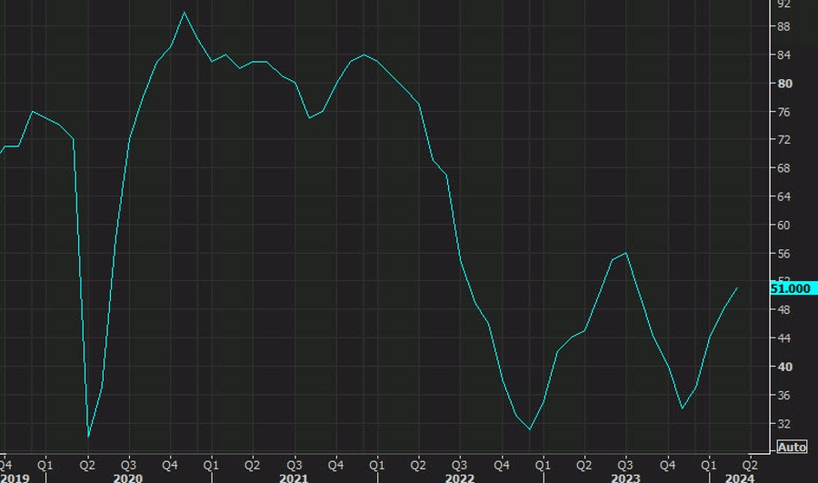Viewport: 818px width, 483px height.
Task: Click the final Q2 label of 2024
Action: [750, 465]
